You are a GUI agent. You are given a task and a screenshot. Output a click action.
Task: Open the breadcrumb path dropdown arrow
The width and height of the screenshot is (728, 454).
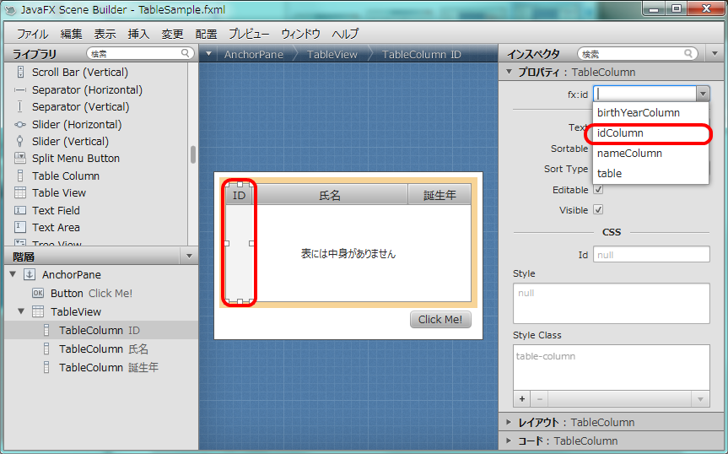point(209,54)
